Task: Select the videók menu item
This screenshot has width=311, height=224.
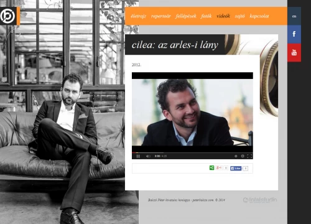Action: point(223,16)
